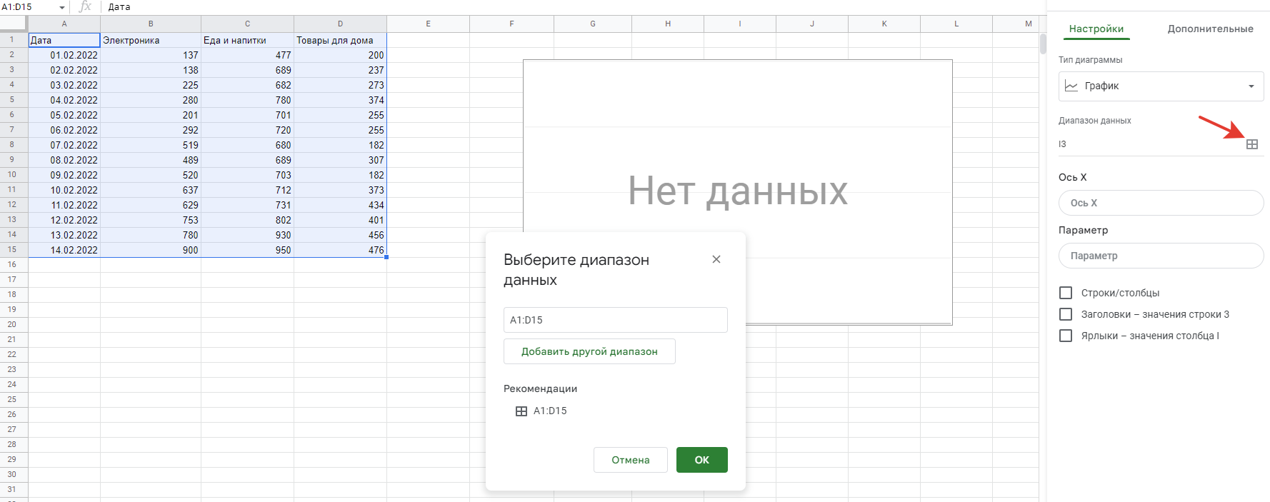Open the Тип диаграммы dropdown arrow

pyautogui.click(x=1251, y=86)
